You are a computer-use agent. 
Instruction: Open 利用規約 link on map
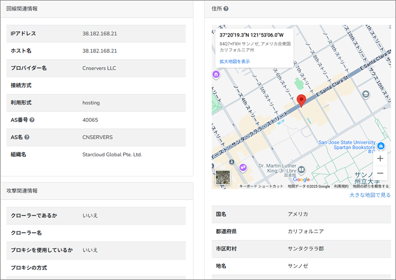(341, 187)
